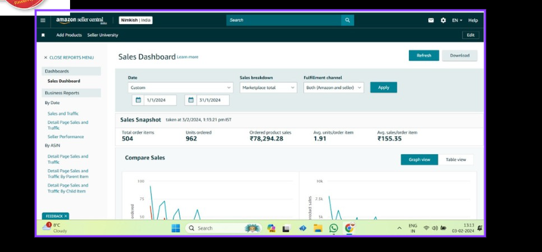Image resolution: width=542 pixels, height=252 pixels.
Task: Select Business Reports section in the sidebar
Action: pos(71,93)
